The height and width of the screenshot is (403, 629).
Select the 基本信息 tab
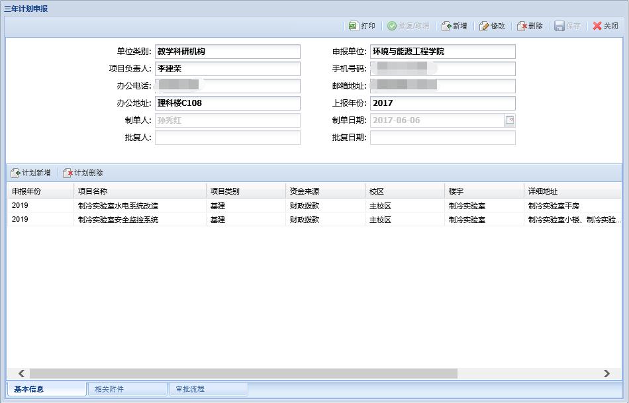[46, 389]
